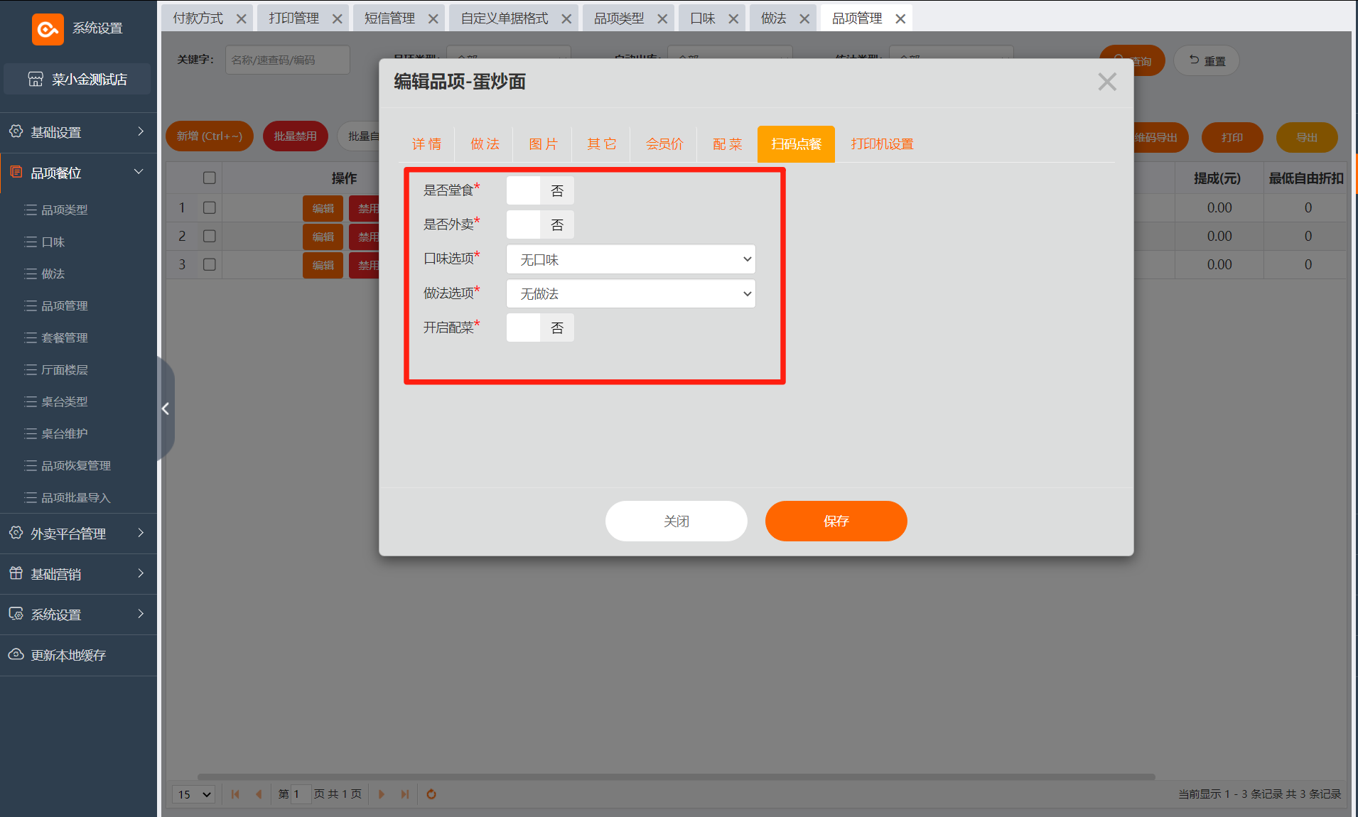Click the store icon beside 菜小金测试店

(x=36, y=79)
